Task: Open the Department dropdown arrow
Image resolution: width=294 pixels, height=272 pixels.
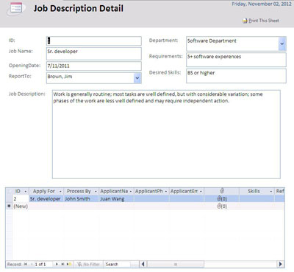Action: coord(282,43)
